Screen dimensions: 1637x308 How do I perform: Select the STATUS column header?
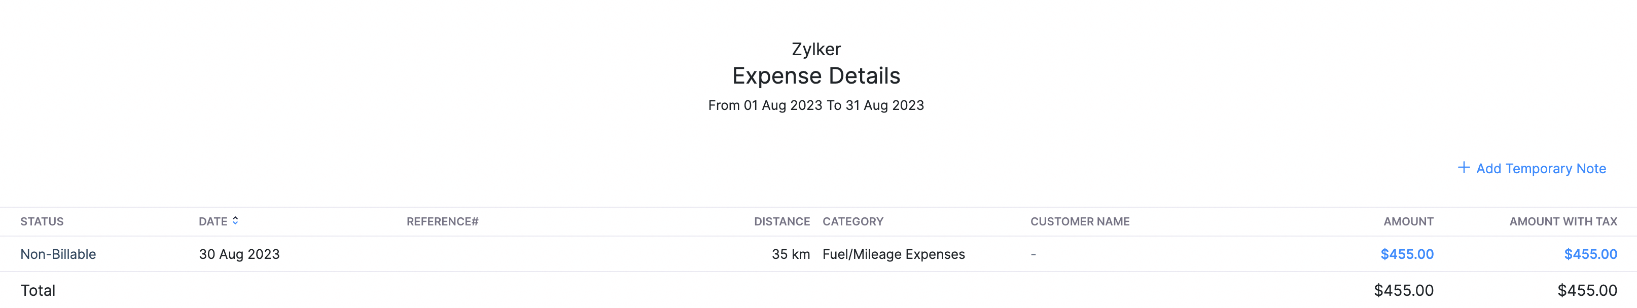click(x=42, y=222)
